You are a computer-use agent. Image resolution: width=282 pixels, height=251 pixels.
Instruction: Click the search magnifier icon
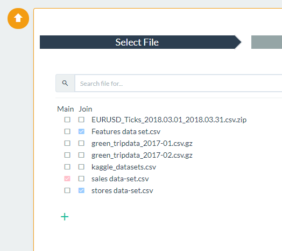click(65, 83)
